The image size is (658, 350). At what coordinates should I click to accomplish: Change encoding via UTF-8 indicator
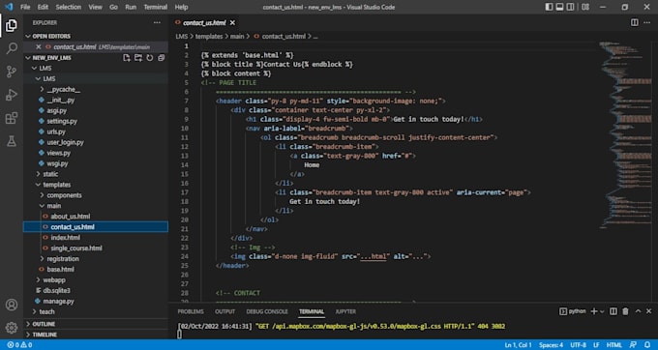click(x=579, y=345)
